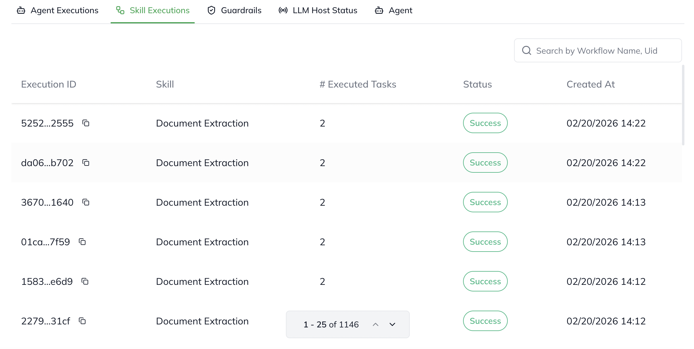Copy execution ID 01ca...7f59
Viewport: 694px width, 349px height.
(82, 242)
